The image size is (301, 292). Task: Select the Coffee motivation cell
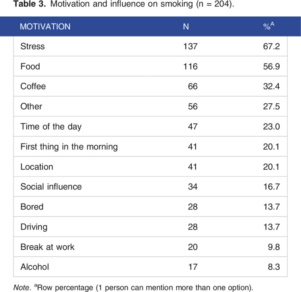(x=33, y=86)
